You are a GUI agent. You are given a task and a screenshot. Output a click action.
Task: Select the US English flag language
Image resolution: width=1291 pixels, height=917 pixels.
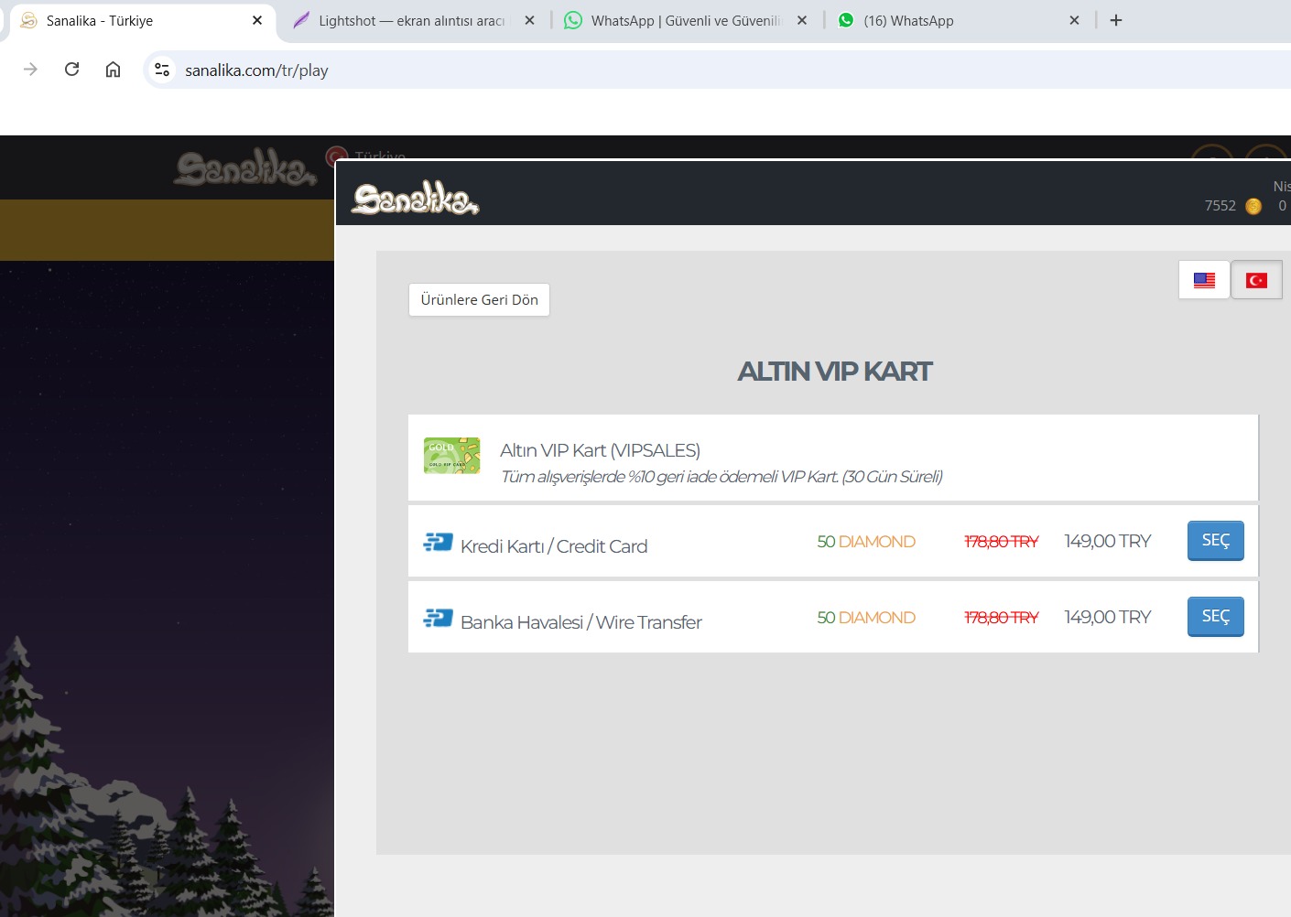tap(1204, 280)
